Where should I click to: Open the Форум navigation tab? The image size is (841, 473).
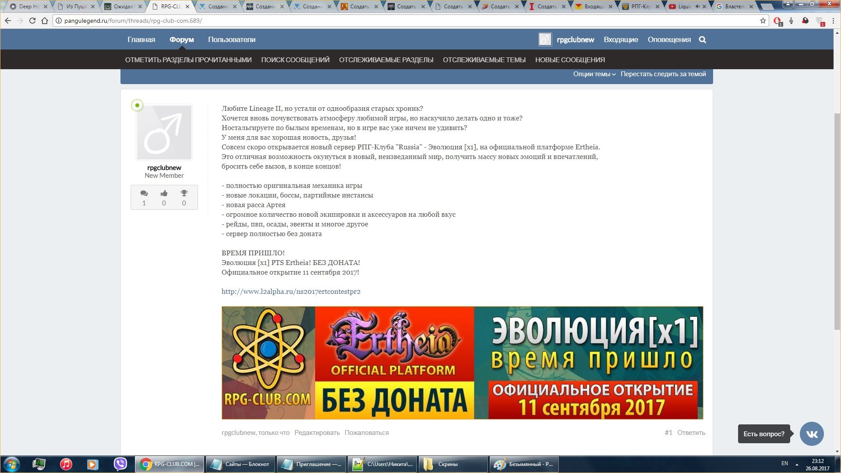pyautogui.click(x=182, y=39)
